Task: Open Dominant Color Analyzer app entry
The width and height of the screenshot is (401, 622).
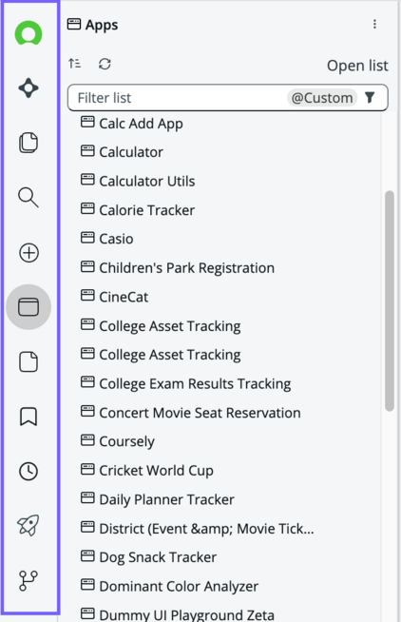Action: pos(179,587)
